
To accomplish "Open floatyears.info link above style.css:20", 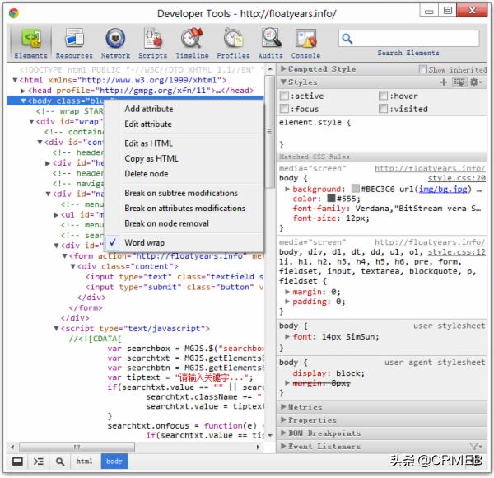I will [430, 168].
